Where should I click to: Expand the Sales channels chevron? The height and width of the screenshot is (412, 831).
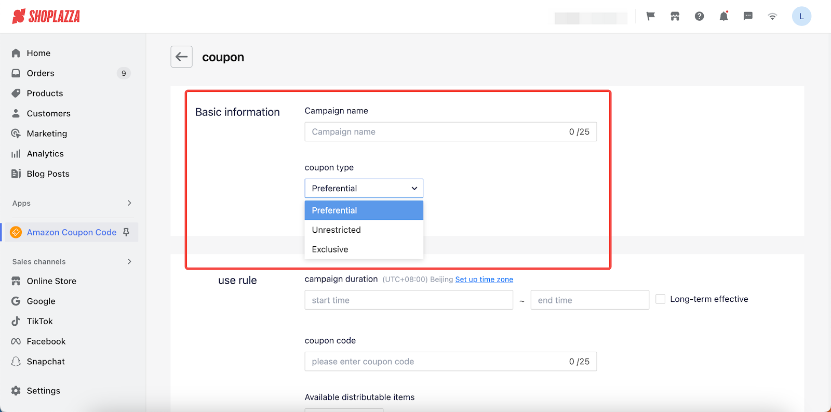point(129,261)
